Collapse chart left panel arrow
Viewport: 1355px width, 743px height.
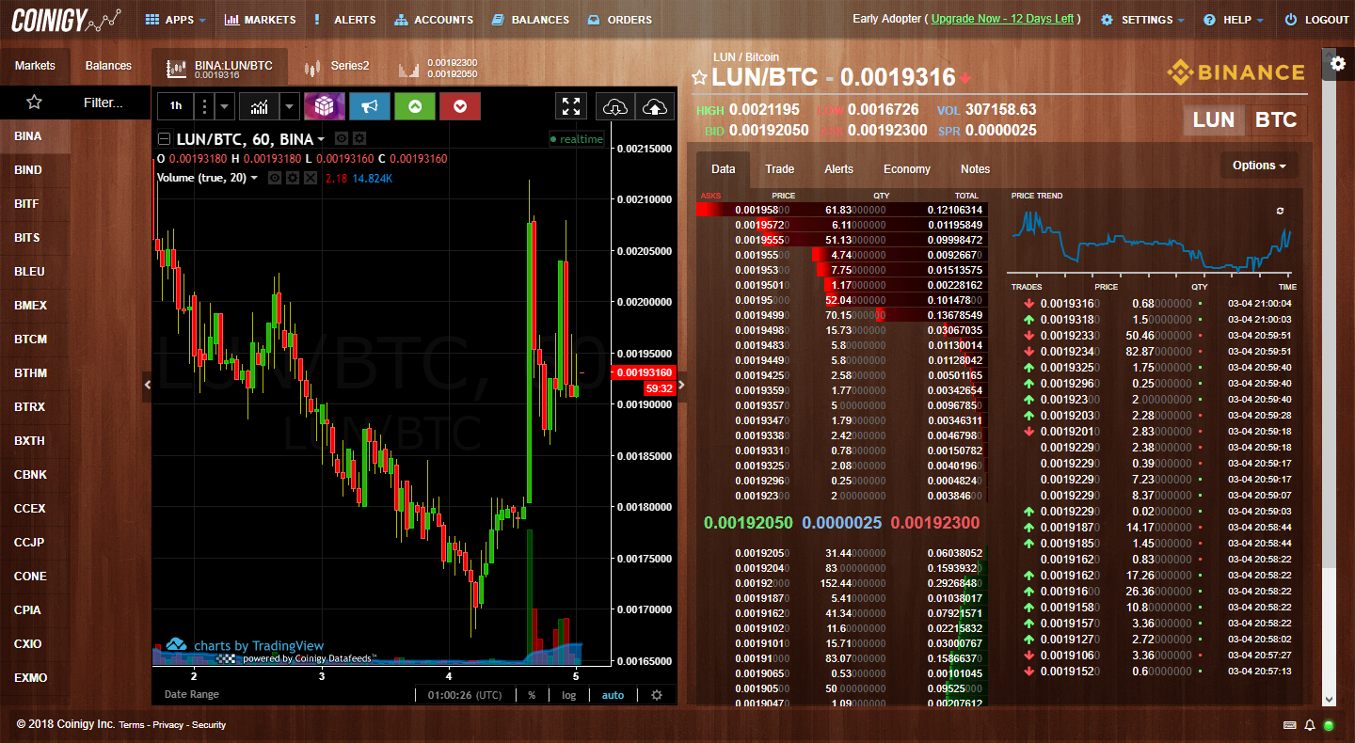point(147,384)
